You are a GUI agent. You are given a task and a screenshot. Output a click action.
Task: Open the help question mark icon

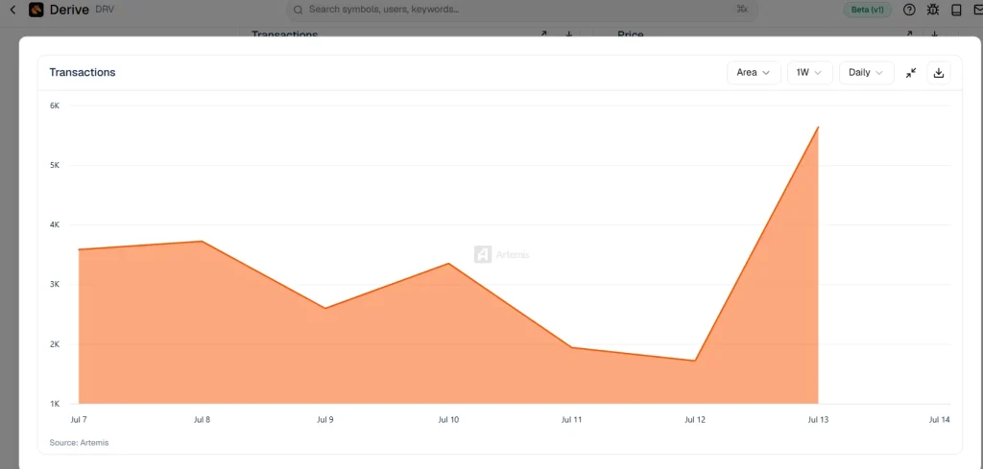tap(909, 10)
